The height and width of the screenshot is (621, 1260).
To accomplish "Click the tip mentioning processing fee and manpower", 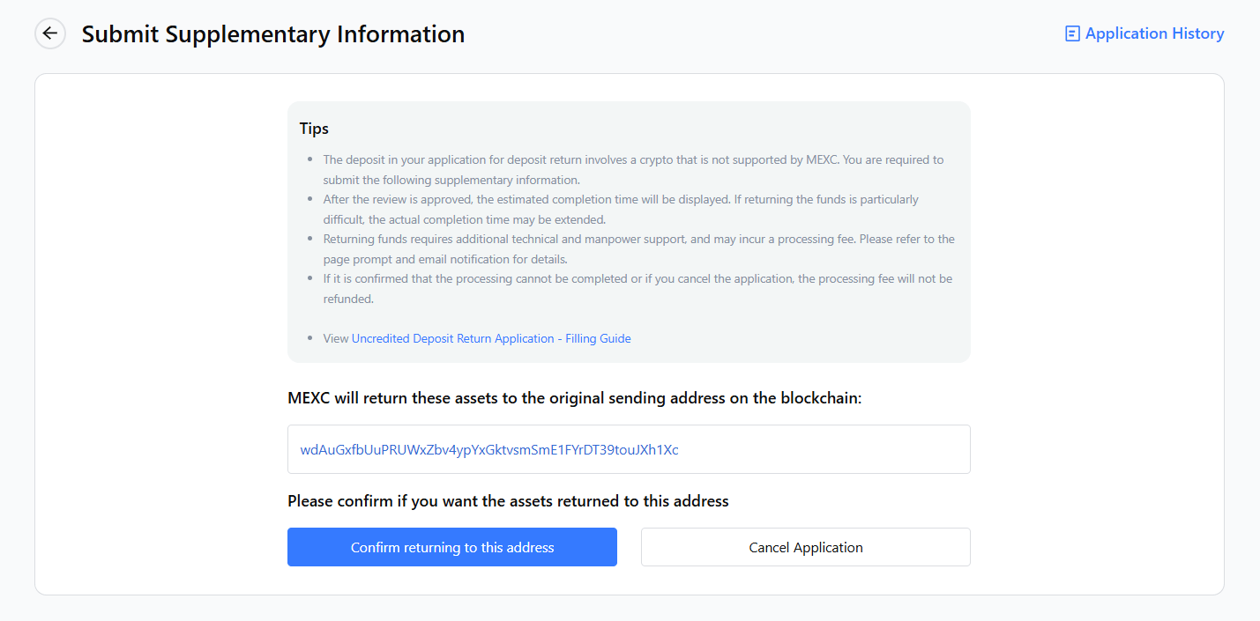I will (x=638, y=240).
